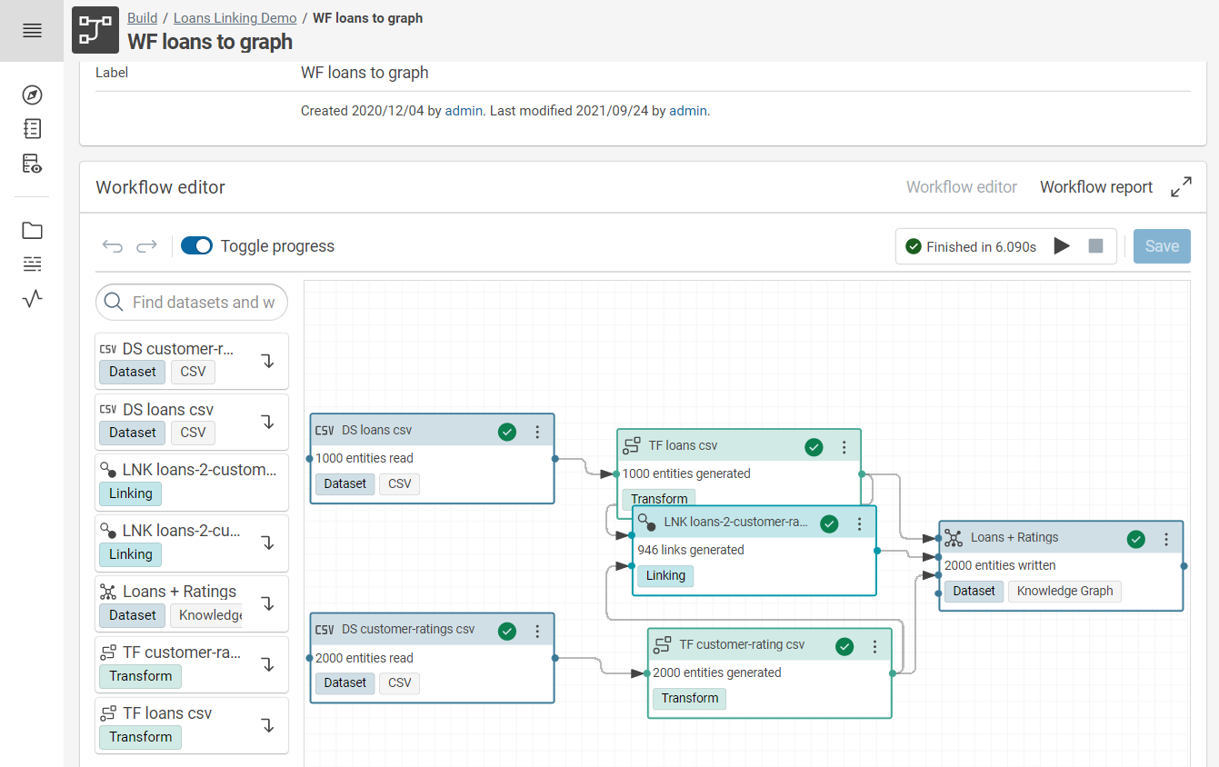Select the activities icon in the left sidebar
This screenshot has height=767, width=1219.
point(32,298)
